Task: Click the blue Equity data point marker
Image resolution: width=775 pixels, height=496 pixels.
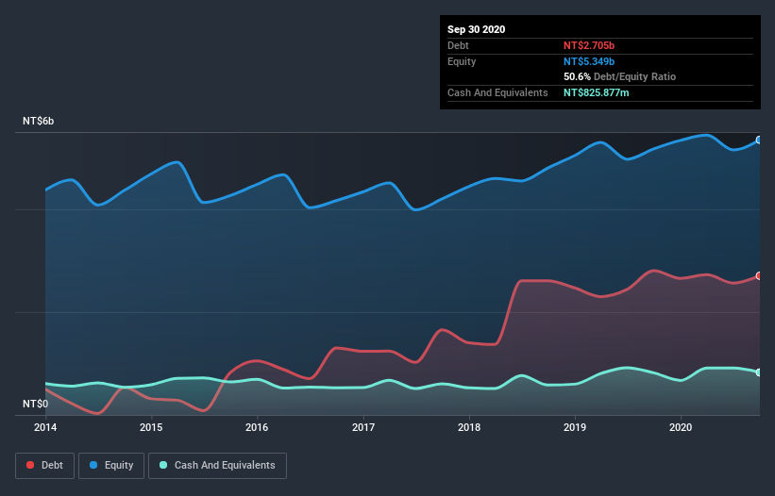Action: pos(759,141)
